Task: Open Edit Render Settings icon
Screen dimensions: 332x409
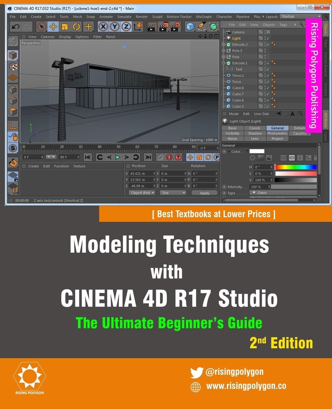Action: 175,27
